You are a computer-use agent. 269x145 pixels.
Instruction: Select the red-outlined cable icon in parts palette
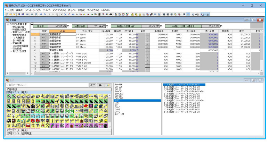point(48,102)
